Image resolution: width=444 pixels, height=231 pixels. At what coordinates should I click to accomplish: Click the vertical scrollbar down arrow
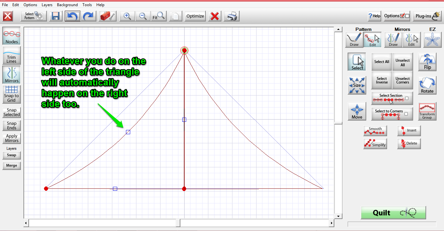[x=339, y=216]
